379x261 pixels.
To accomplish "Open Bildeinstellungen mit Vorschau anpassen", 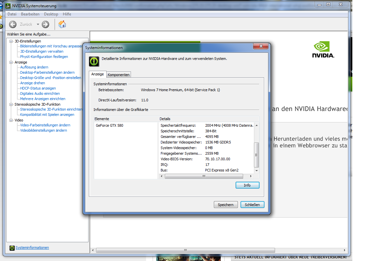I will [51, 46].
